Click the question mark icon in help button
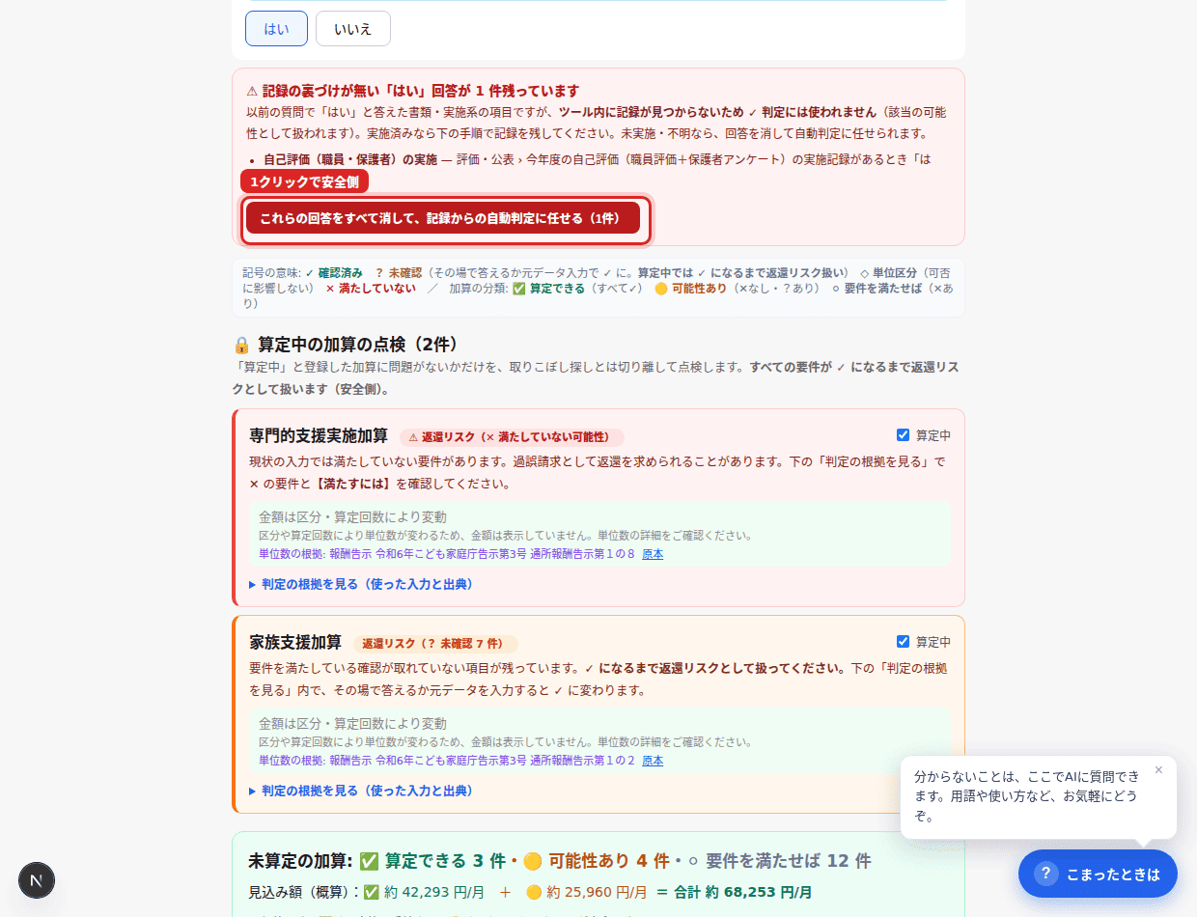Screen dimensions: 1197x917 click(x=1046, y=874)
